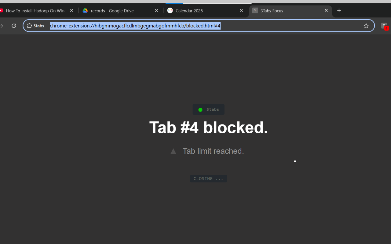The image size is (391, 244).
Task: Click the Calendar 2026 tab favicon
Action: pyautogui.click(x=170, y=10)
